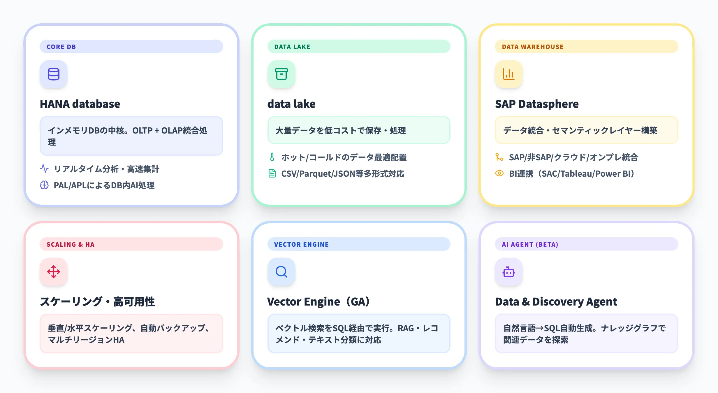Select the HANA database cylinder icon
Viewport: 718px width, 393px height.
[x=54, y=74]
